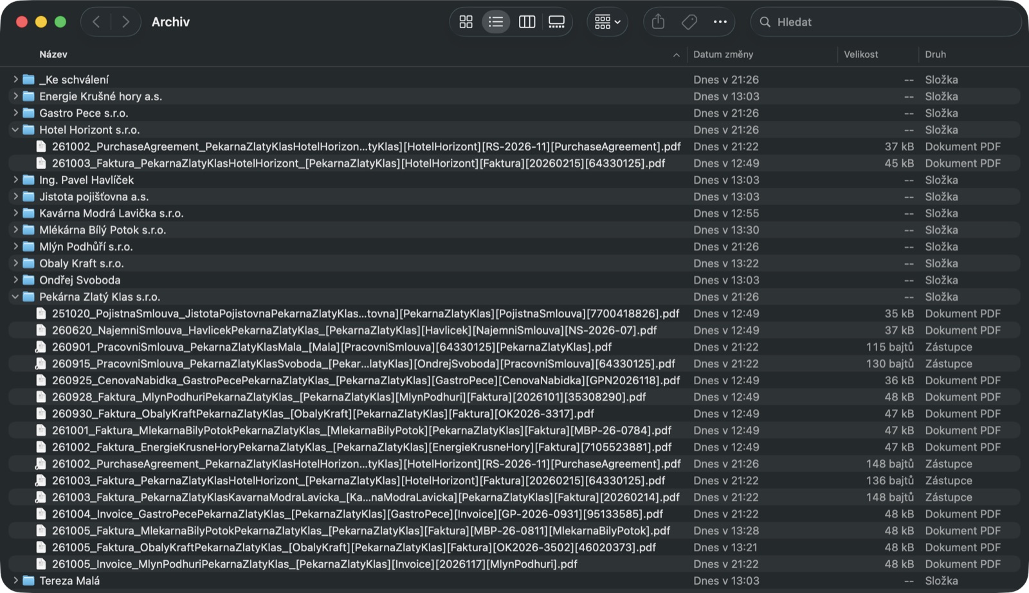The image size is (1029, 593).
Task: Select the 37 kB 261002_PurchaseAgreement PDF under Hotel Horizont
Action: pos(367,146)
